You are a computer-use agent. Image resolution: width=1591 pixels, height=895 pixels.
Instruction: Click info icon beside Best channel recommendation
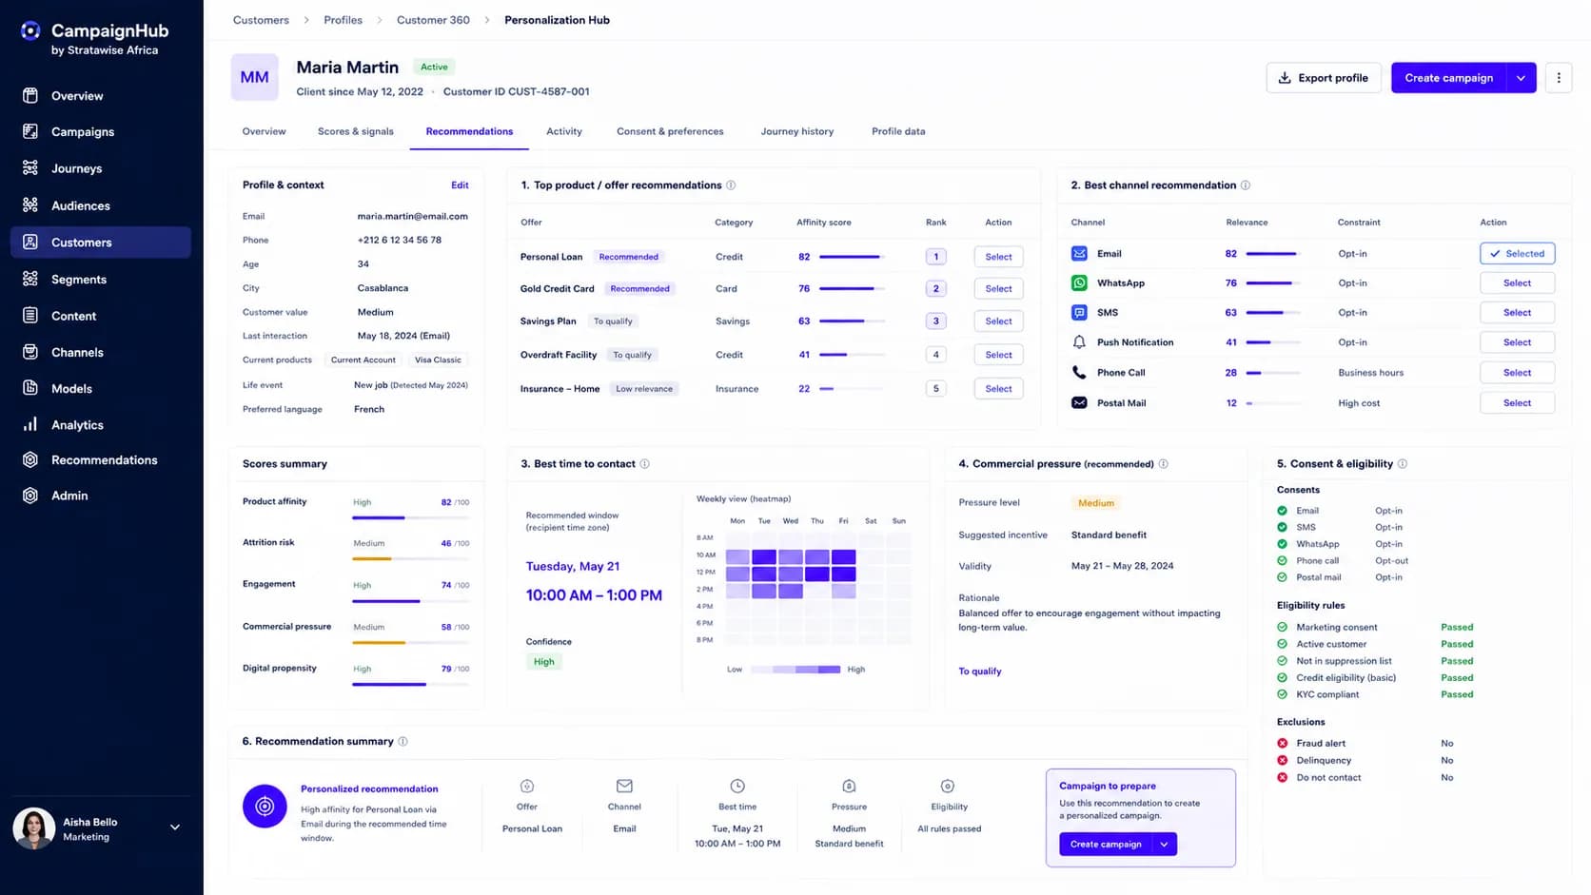pos(1246,185)
